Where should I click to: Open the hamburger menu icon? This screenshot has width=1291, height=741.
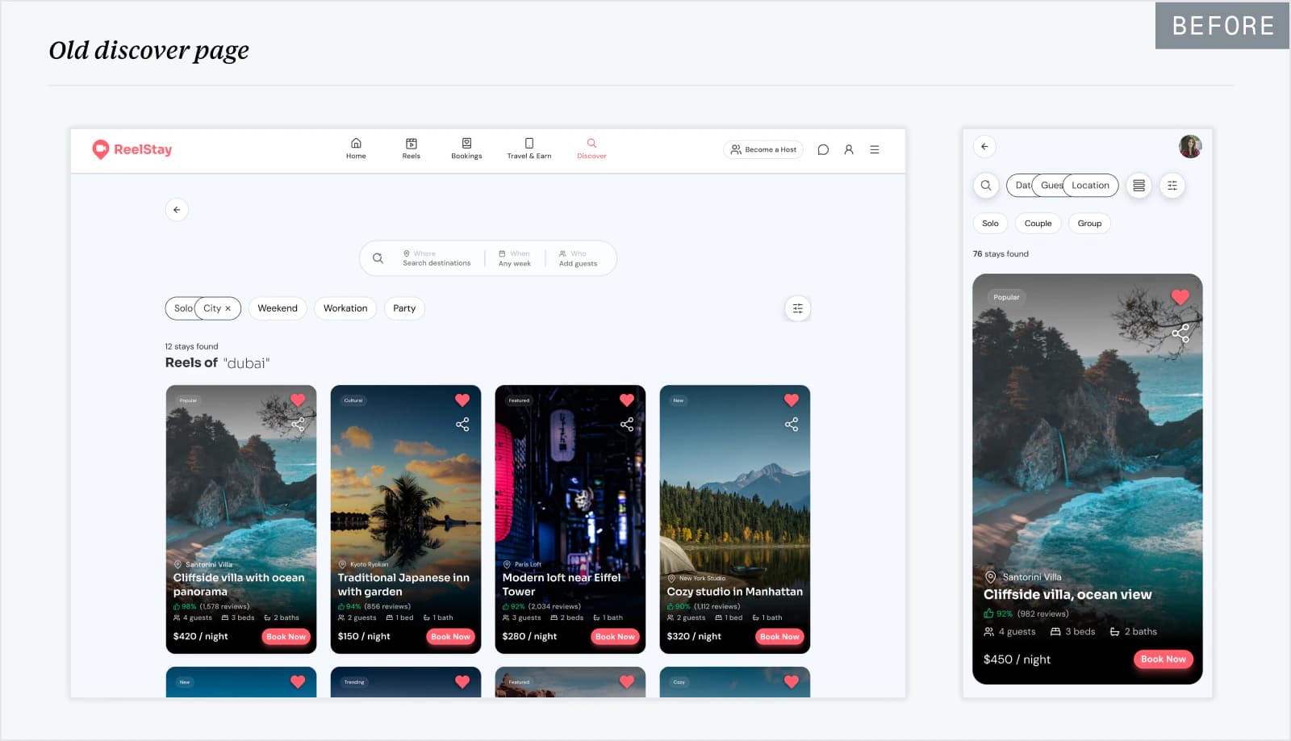[875, 149]
